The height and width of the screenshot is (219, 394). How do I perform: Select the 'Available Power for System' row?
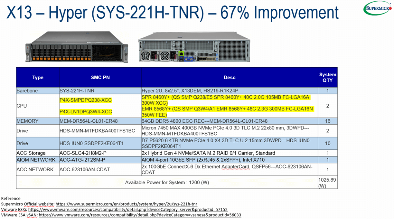(x=167, y=182)
